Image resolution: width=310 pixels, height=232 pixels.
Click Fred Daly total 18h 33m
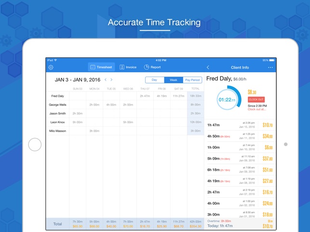(x=196, y=96)
